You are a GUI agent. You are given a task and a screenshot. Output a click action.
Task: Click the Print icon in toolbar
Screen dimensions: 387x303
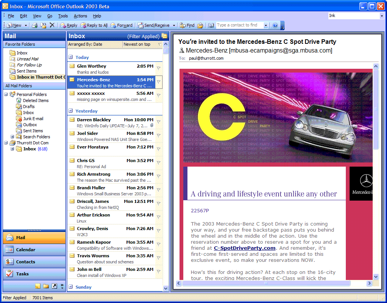coord(35,25)
